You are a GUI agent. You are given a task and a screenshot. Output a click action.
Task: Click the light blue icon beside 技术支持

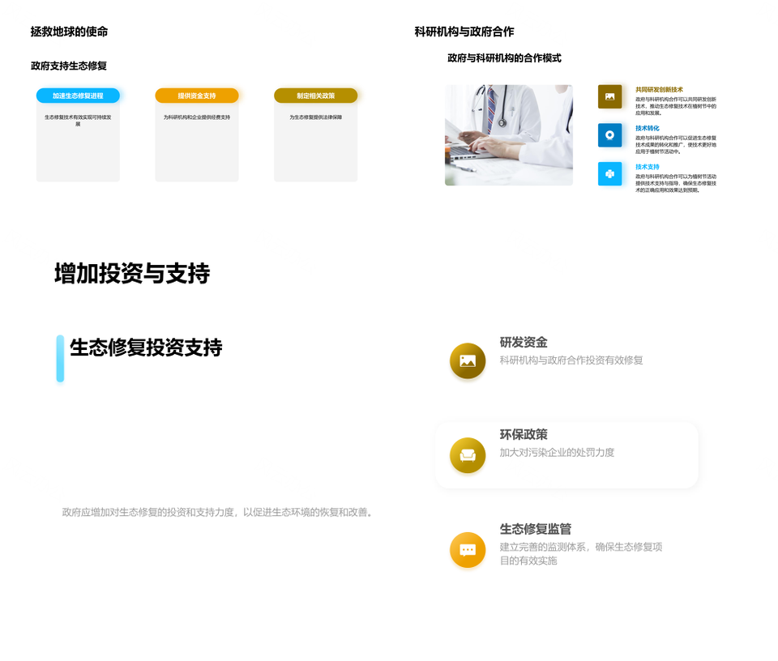pyautogui.click(x=609, y=173)
